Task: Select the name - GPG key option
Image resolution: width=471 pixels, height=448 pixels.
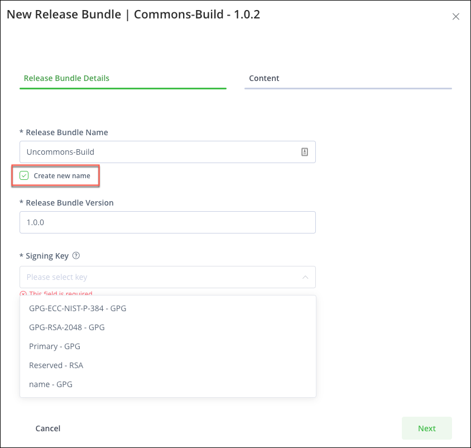Action: tap(50, 384)
